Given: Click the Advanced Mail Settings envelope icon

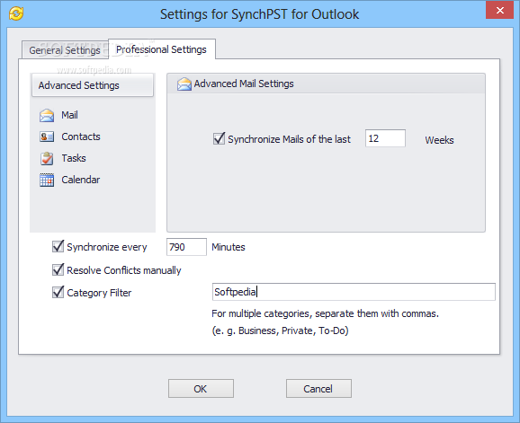Looking at the screenshot, I should coord(184,84).
